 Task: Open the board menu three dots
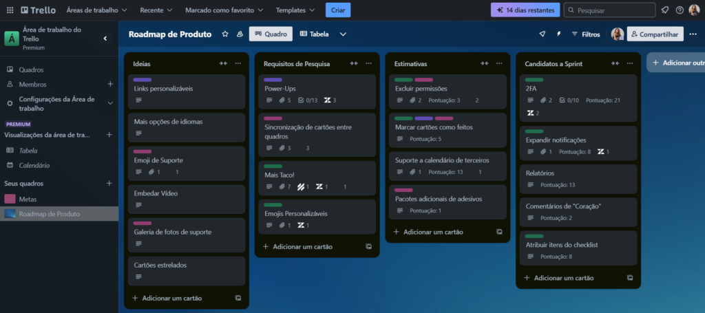693,34
